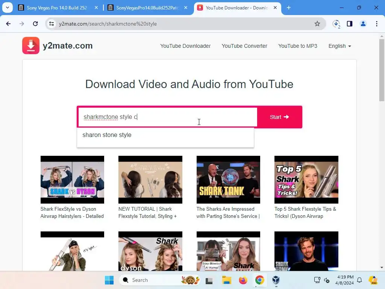Open Easy Blowout At Home thumbnail
This screenshot has height=289, width=385.
228,251
